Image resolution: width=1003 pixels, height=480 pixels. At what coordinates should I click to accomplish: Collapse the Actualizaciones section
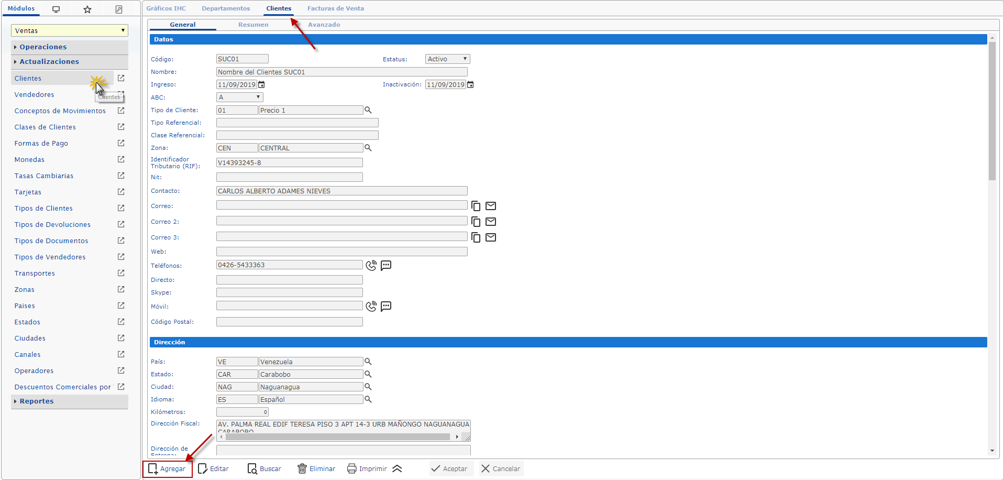pyautogui.click(x=70, y=62)
